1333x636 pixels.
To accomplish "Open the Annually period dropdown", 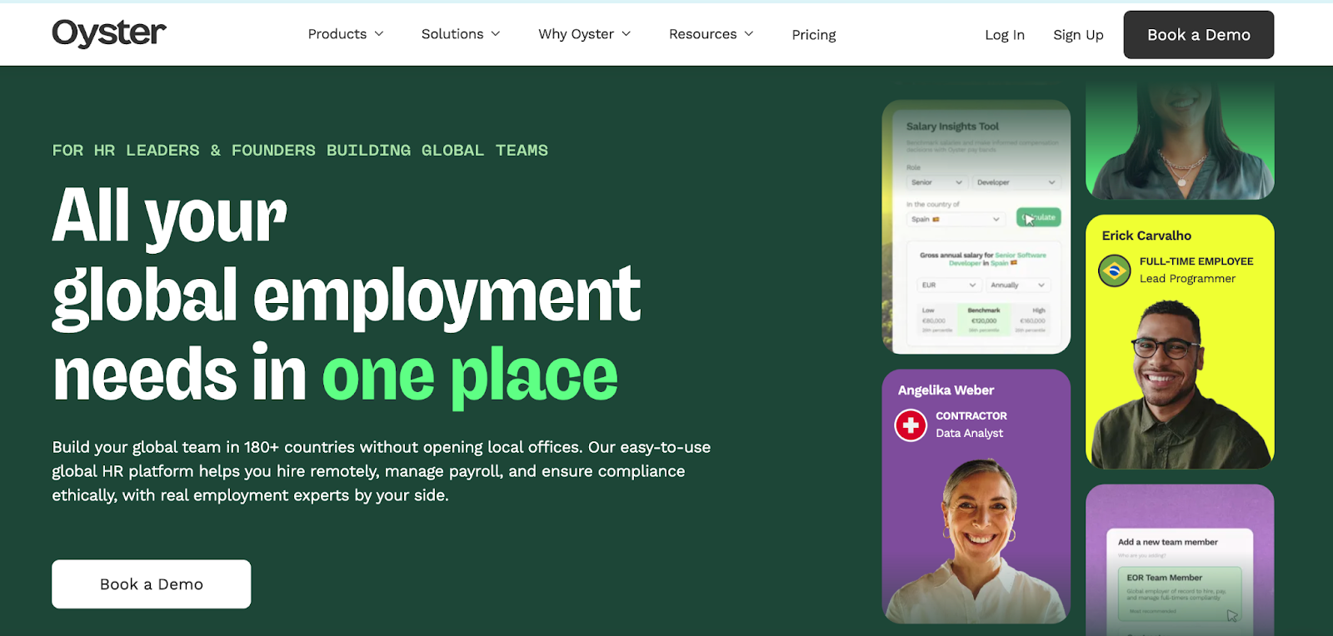I will click(1017, 285).
